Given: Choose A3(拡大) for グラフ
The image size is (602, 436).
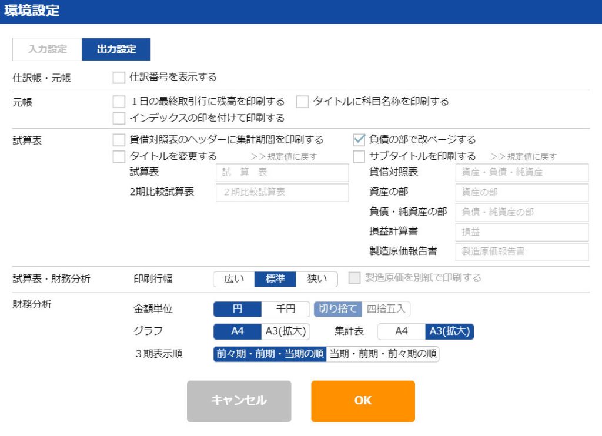Looking at the screenshot, I should (286, 331).
